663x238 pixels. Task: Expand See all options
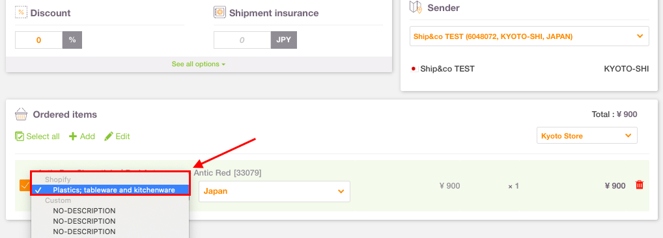pos(198,64)
